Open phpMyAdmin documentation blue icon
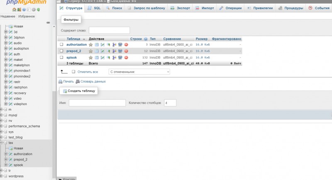The height and width of the screenshot is (180, 332). (x=24, y=10)
